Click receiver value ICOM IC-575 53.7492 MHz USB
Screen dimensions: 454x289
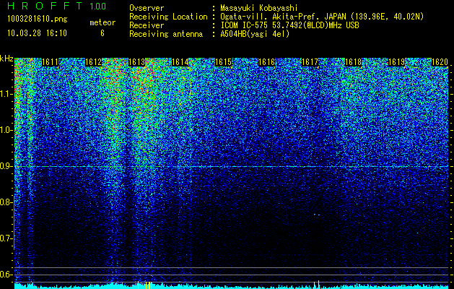tap(289, 25)
